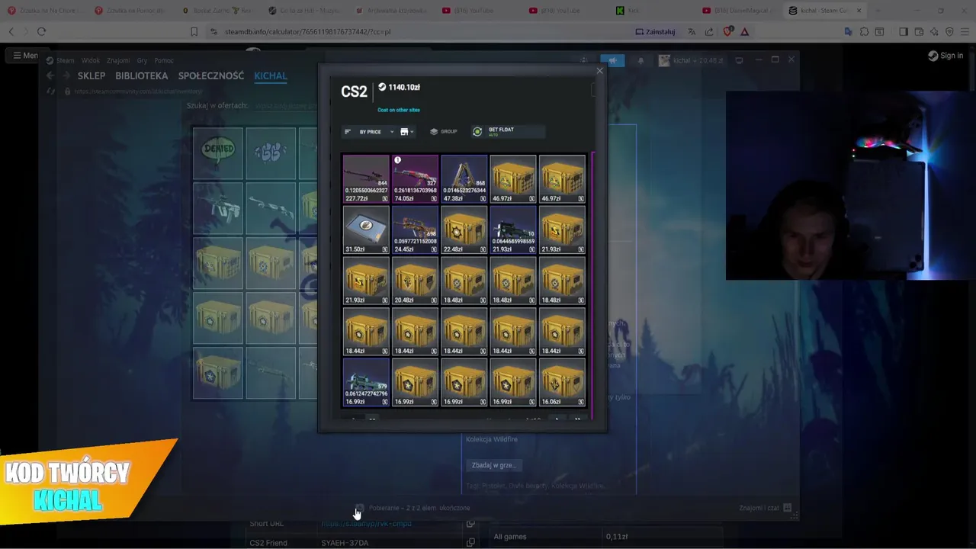Click the Steam logo beside 1140.10zł total
The height and width of the screenshot is (549, 976).
[382, 87]
